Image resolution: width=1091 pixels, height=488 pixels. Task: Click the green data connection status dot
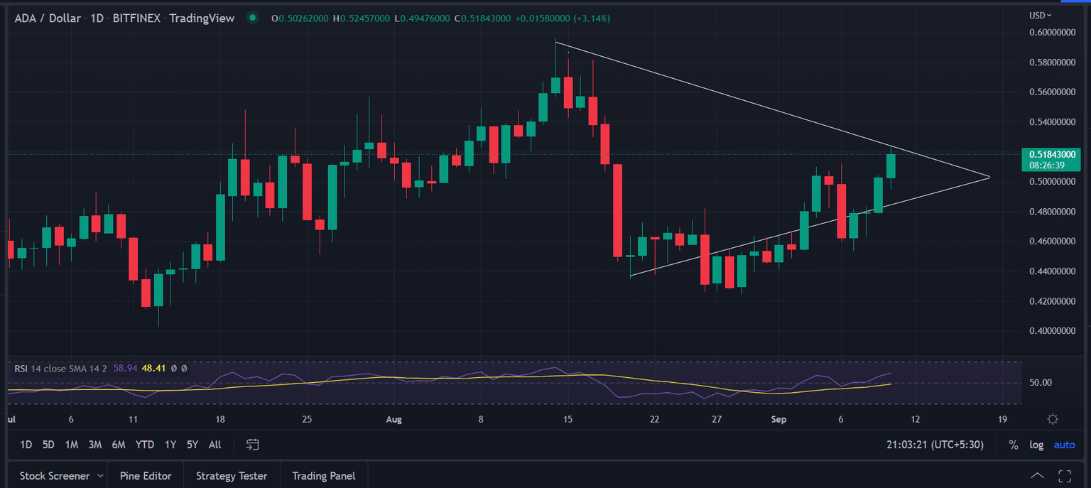(x=253, y=18)
